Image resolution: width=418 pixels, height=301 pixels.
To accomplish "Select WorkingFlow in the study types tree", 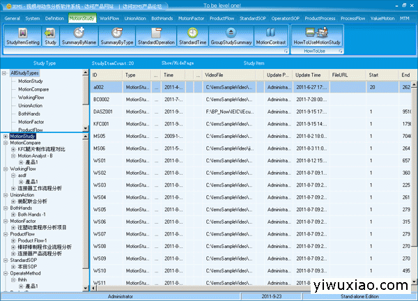I will 31,98.
